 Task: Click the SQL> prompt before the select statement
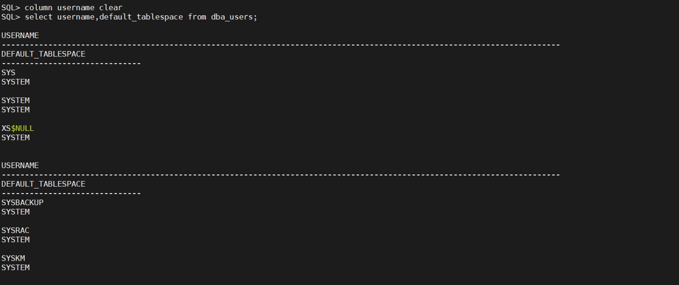tap(11, 17)
